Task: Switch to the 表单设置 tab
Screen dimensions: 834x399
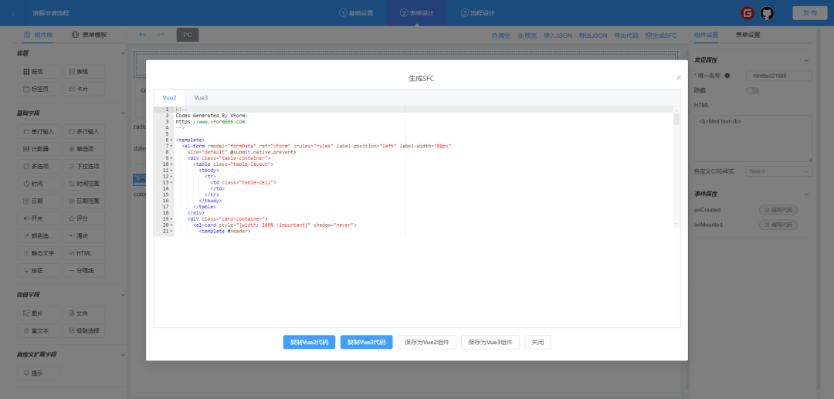Action: pos(748,35)
